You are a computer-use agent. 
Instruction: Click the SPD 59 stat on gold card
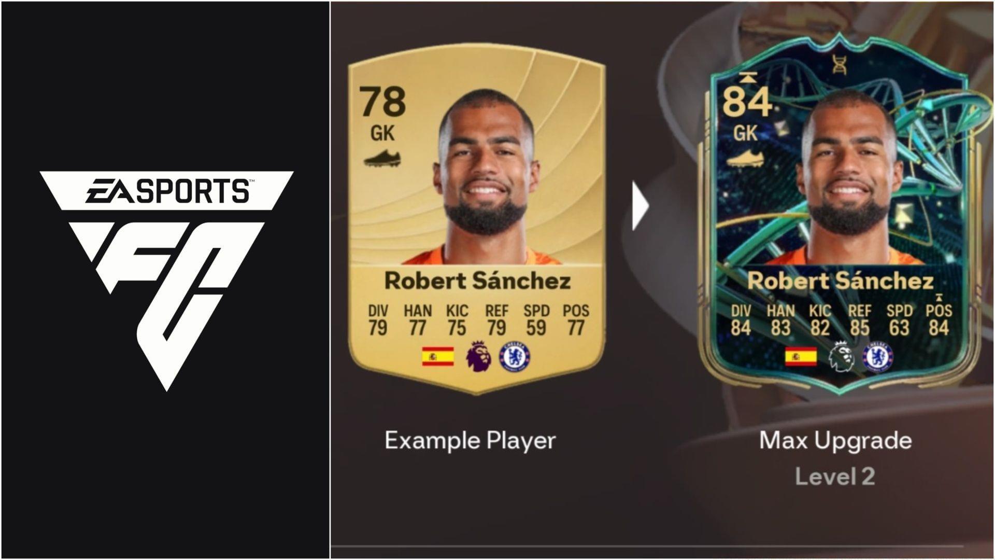point(536,320)
